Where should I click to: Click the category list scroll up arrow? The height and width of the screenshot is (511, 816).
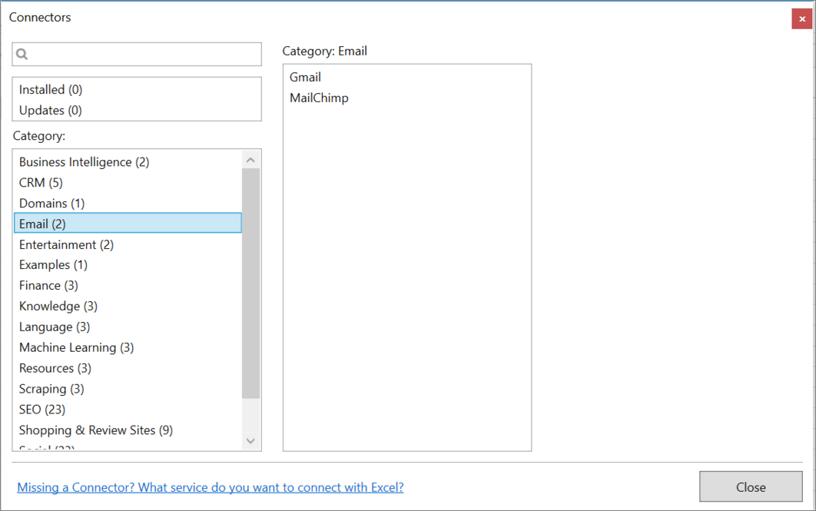(250, 160)
